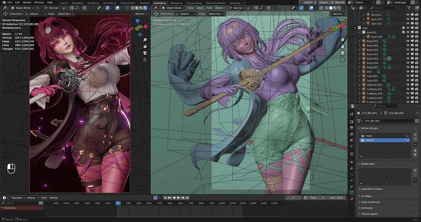This screenshot has width=421, height=222.
Task: Add a new vertex group with plus
Action: tap(416, 135)
